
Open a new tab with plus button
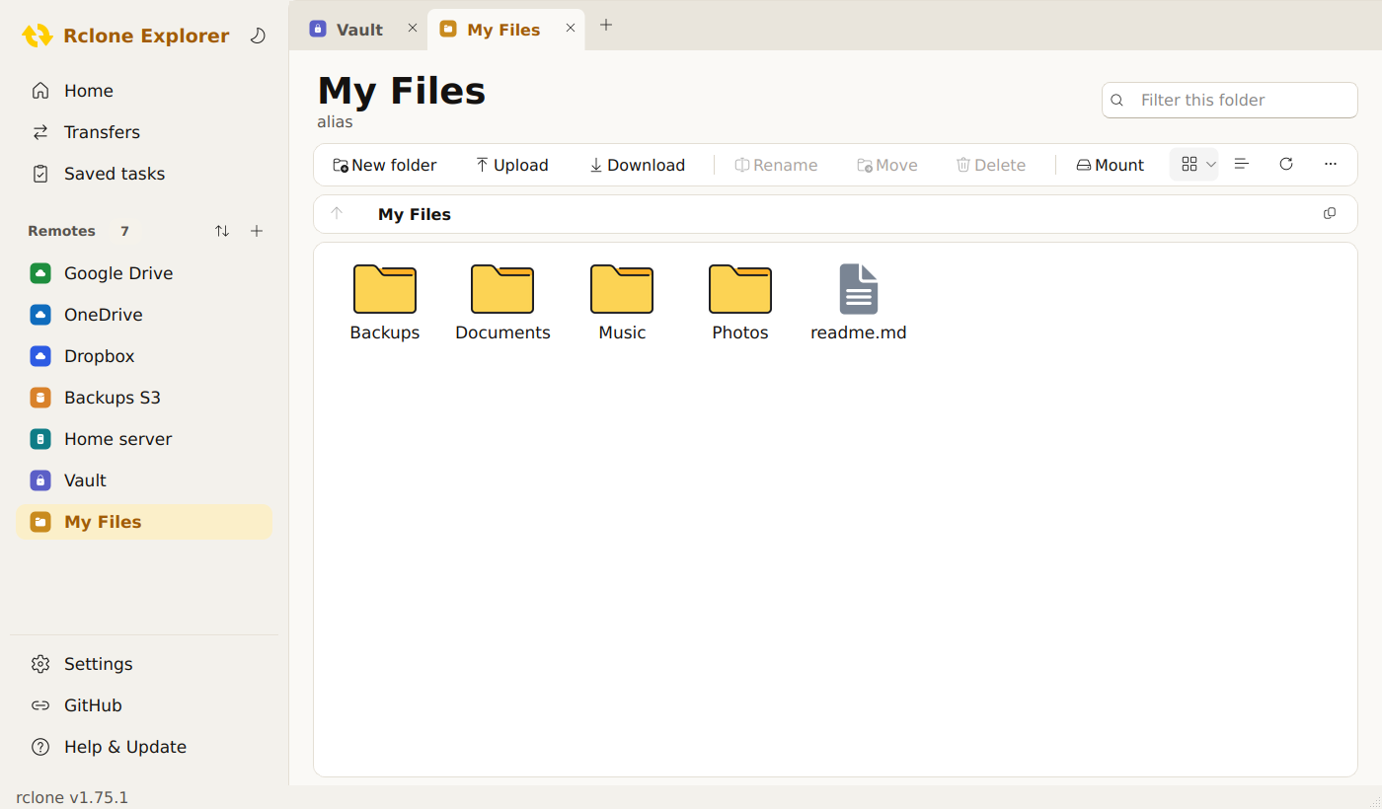tap(606, 26)
